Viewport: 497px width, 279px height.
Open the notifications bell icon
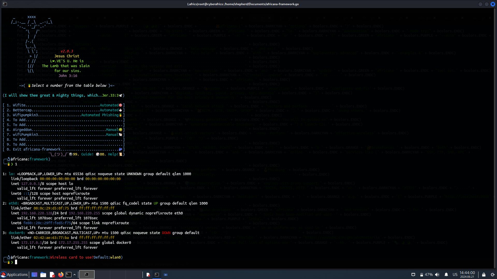(446, 275)
